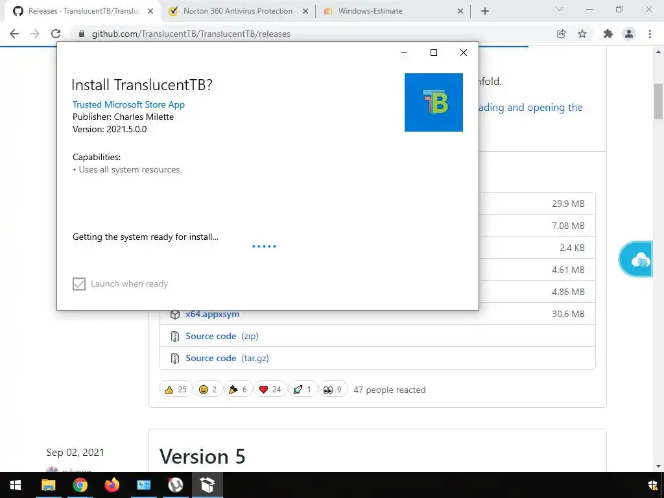
Task: Click the laugh reaction with 2
Action: click(208, 389)
